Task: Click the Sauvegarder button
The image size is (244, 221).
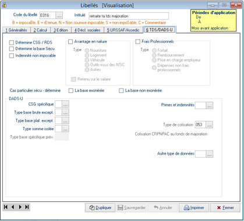Action: click(x=132, y=208)
